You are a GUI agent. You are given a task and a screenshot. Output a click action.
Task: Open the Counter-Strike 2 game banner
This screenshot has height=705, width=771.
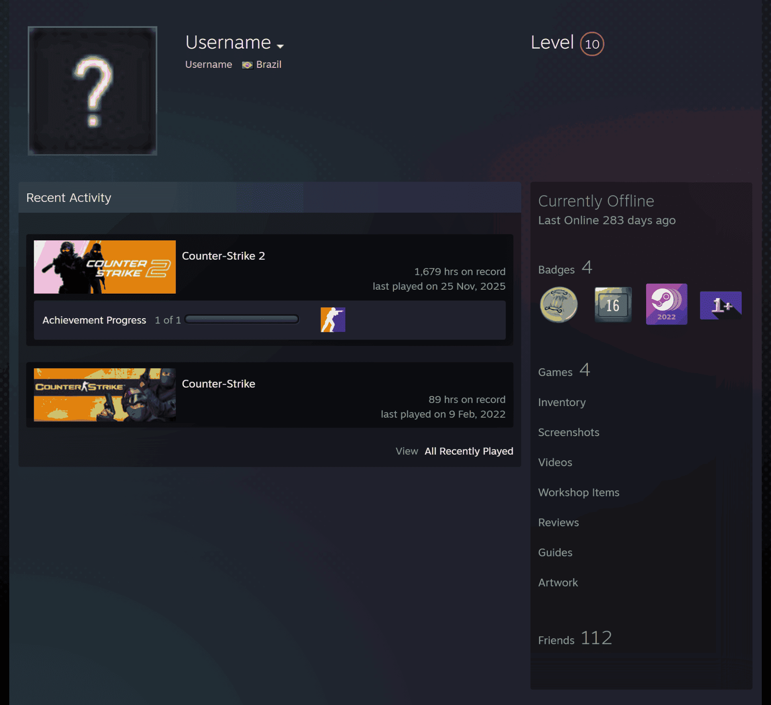105,267
